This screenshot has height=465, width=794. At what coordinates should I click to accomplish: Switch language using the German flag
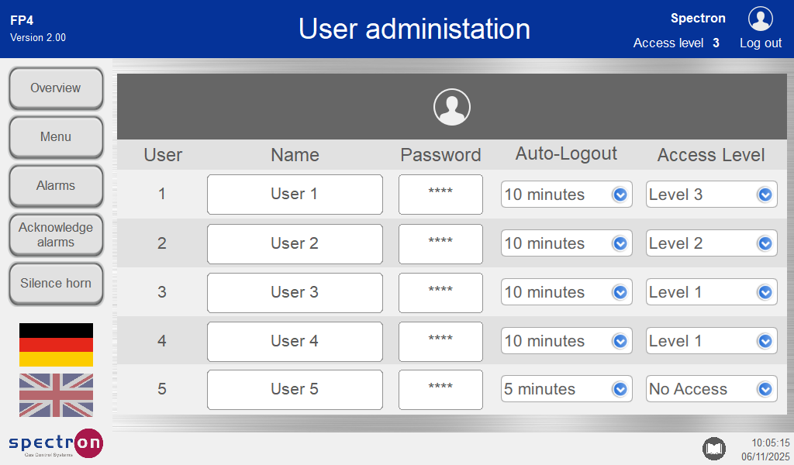(x=56, y=345)
